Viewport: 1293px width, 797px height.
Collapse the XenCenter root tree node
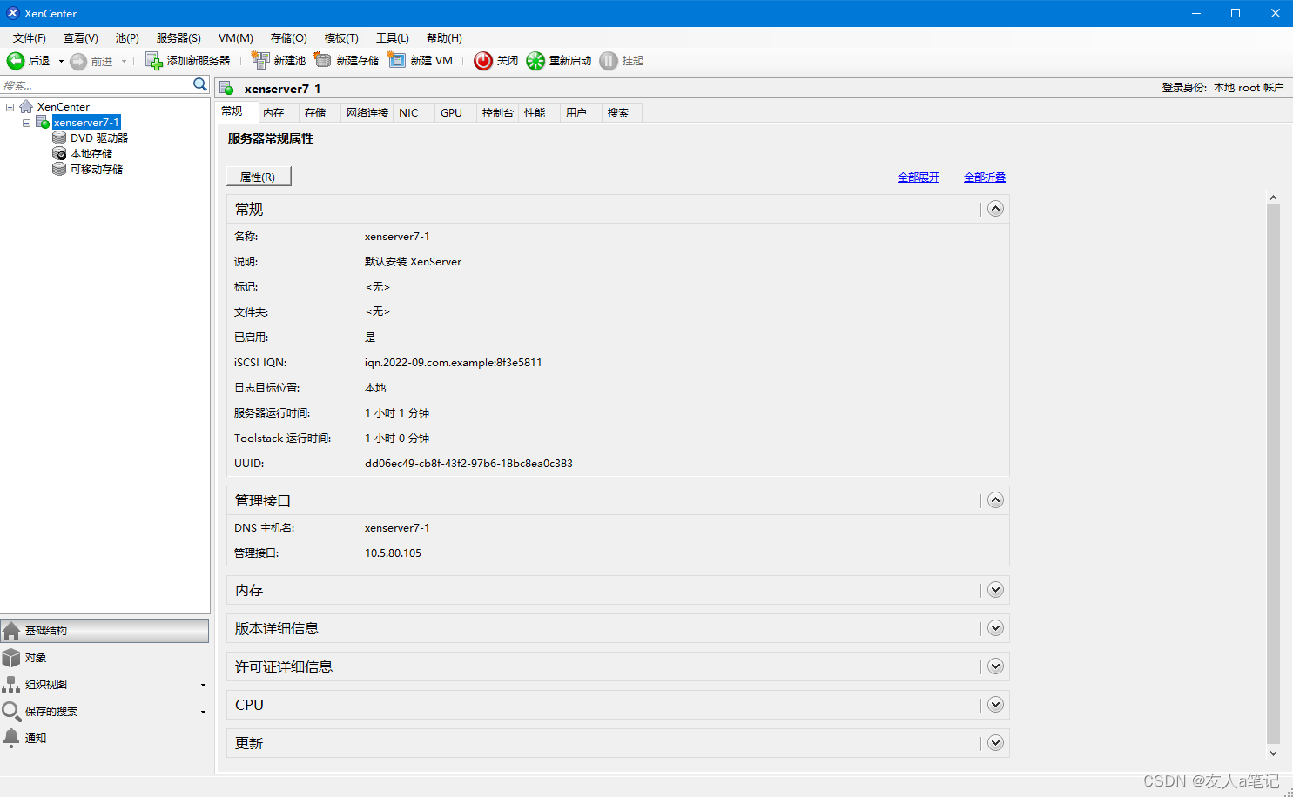[10, 107]
